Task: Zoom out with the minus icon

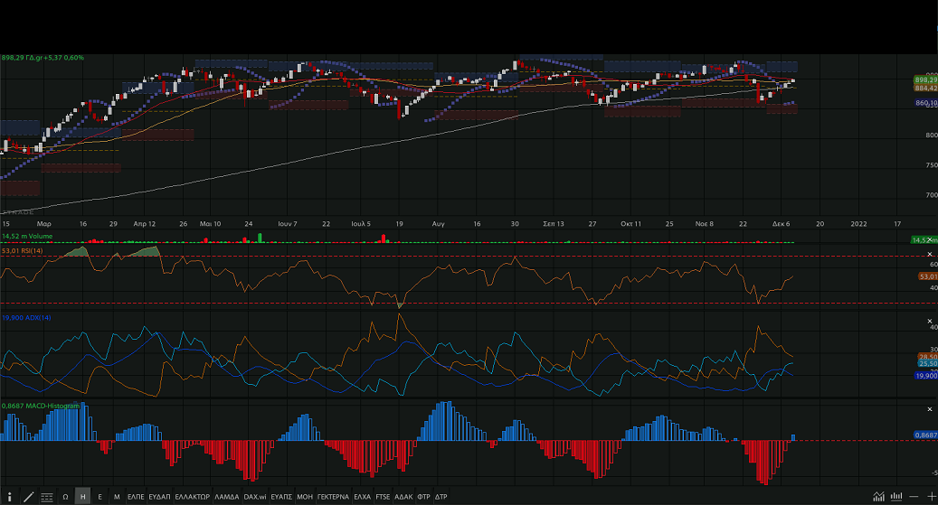Action: point(914,497)
